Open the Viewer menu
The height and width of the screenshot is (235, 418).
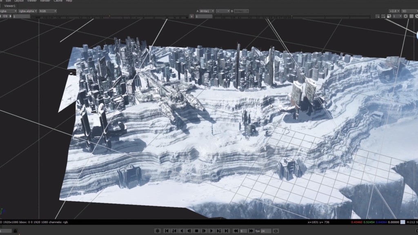(32, 1)
